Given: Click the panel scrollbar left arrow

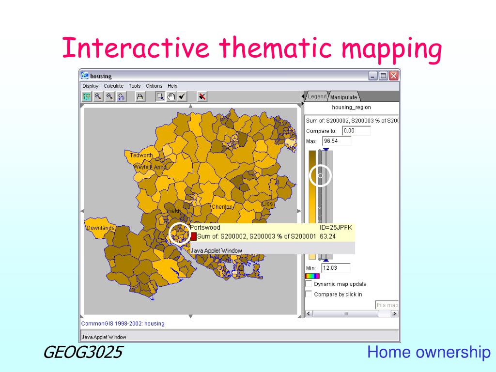Looking at the screenshot, I should (x=309, y=313).
